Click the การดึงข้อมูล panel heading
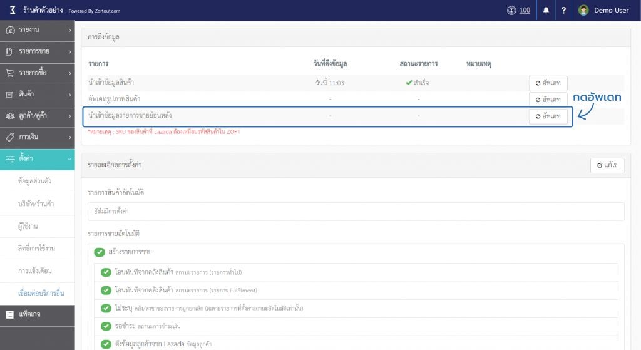Screen dimensions: 641x350 pyautogui.click(x=103, y=37)
